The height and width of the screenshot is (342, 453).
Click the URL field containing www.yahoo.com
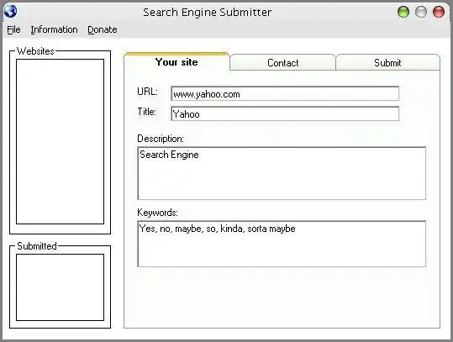[x=285, y=93]
